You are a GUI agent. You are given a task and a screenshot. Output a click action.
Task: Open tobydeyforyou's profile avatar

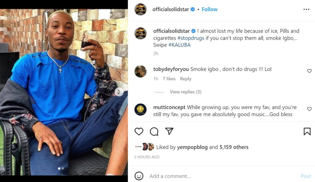(x=140, y=71)
